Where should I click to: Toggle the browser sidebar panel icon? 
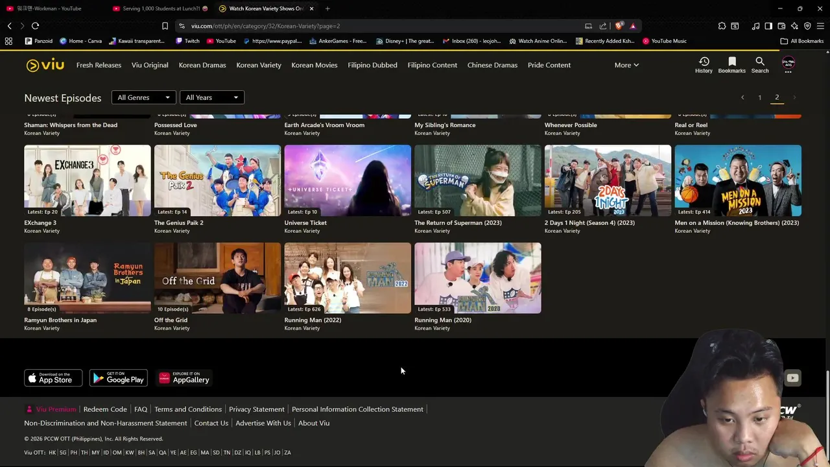coord(768,26)
